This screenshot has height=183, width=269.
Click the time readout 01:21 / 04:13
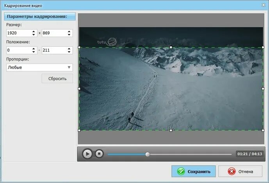(249, 154)
